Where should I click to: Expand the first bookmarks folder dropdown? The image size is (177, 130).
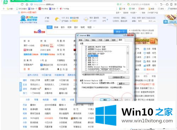tap(13, 9)
